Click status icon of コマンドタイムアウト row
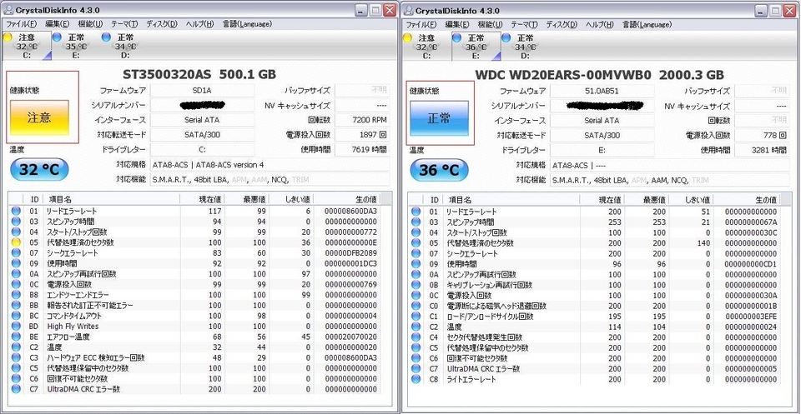The image size is (801, 414). tap(16, 316)
